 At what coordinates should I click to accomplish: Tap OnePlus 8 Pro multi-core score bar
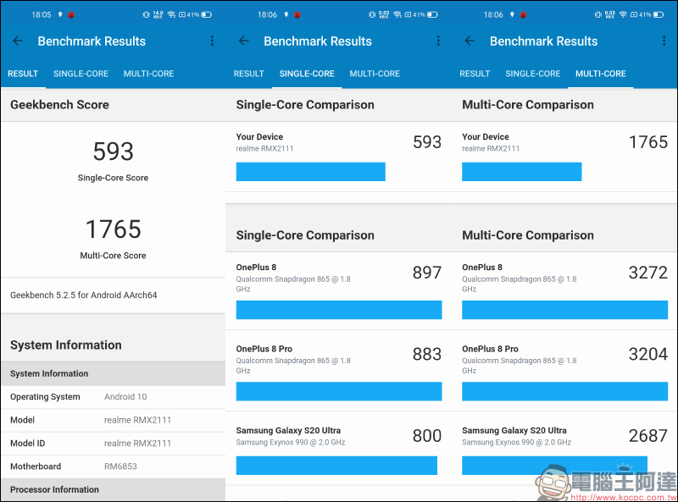(564, 391)
